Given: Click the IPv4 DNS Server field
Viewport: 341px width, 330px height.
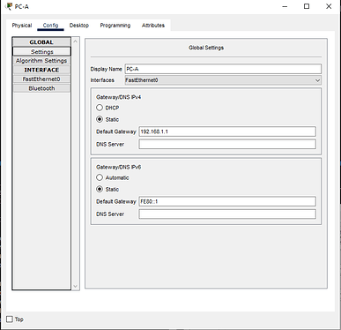Looking at the screenshot, I should coord(227,144).
